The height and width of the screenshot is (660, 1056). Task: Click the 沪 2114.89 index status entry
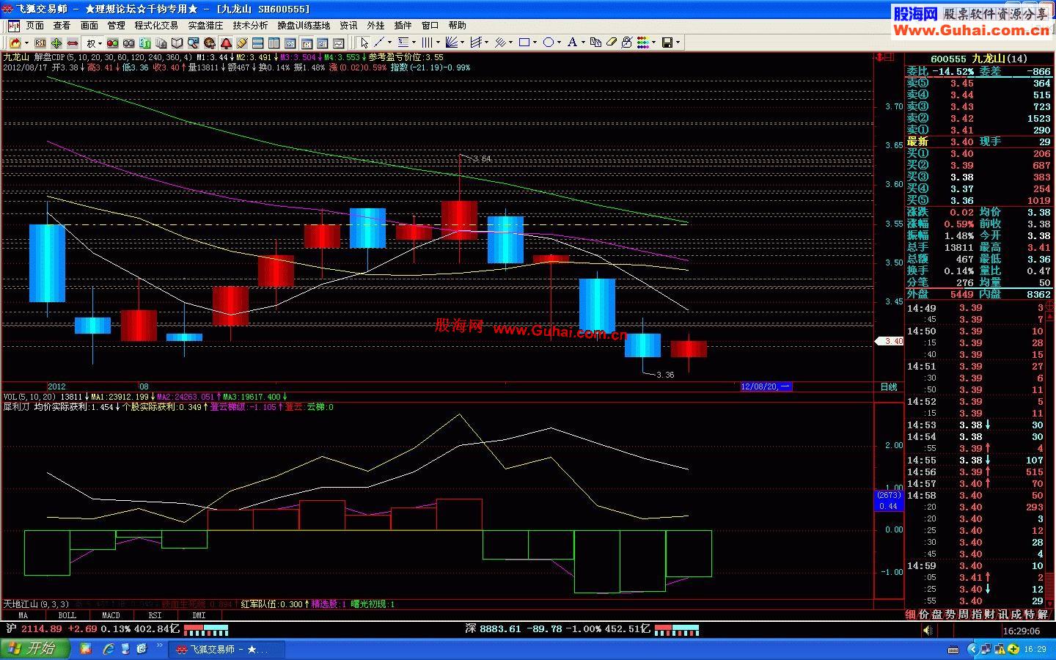click(x=92, y=629)
